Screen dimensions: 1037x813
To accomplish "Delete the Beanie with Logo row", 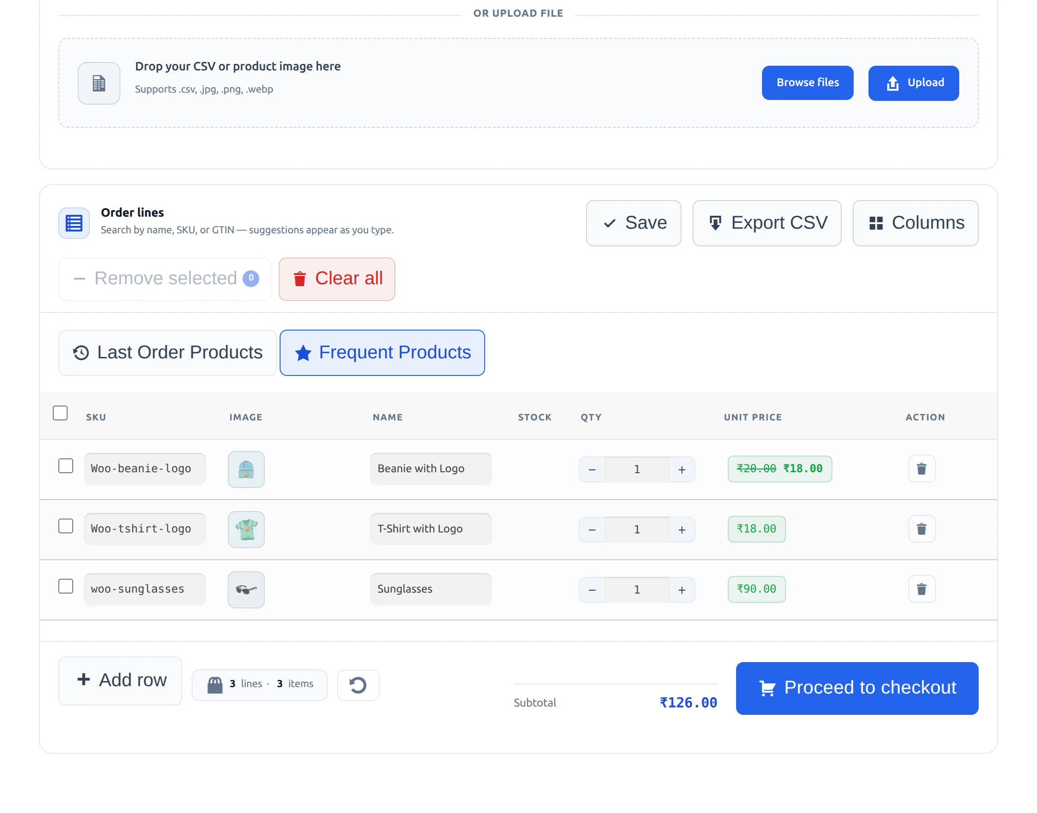I will click(x=921, y=469).
